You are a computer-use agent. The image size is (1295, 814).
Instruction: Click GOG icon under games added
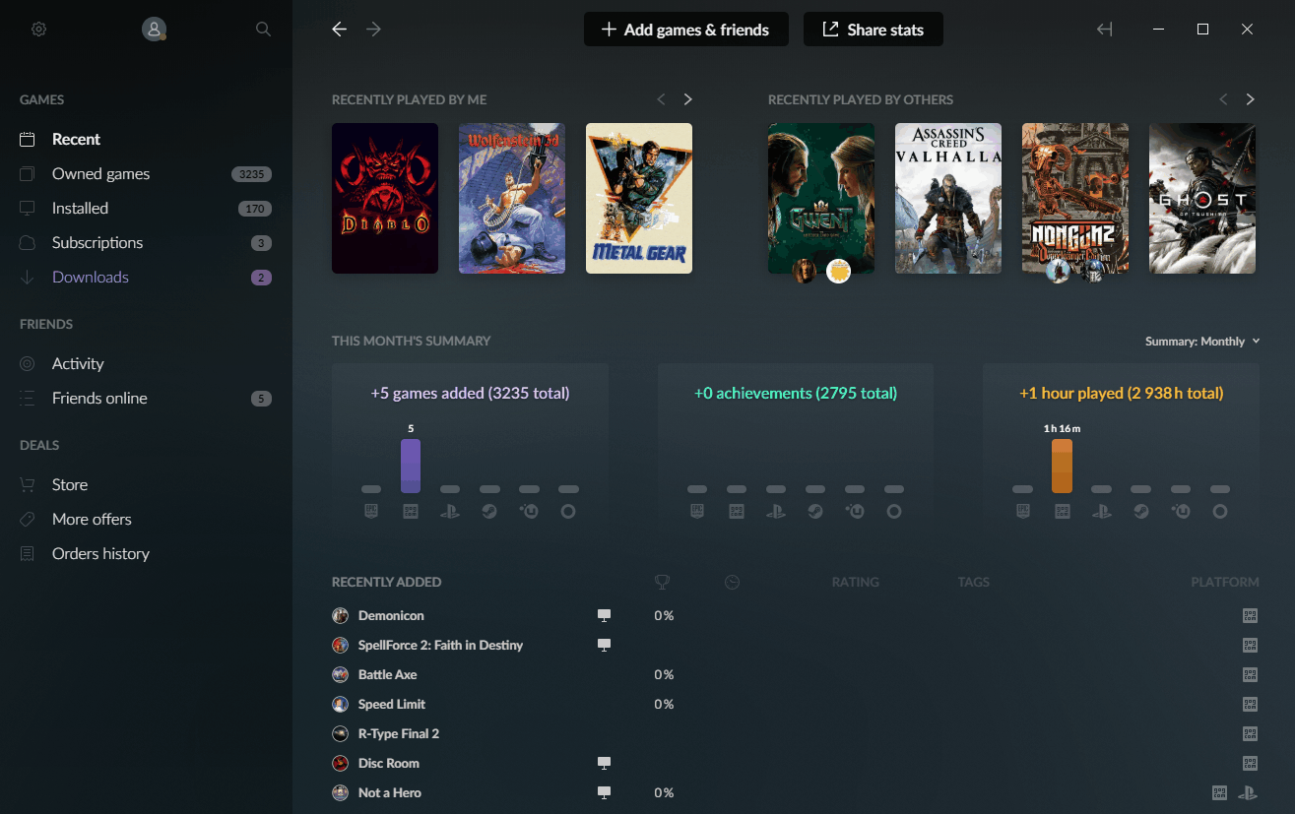(x=411, y=512)
